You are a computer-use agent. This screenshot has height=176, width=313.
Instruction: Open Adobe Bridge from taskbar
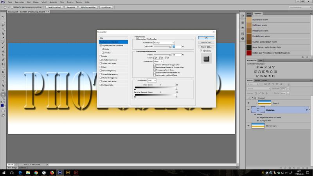point(68,172)
